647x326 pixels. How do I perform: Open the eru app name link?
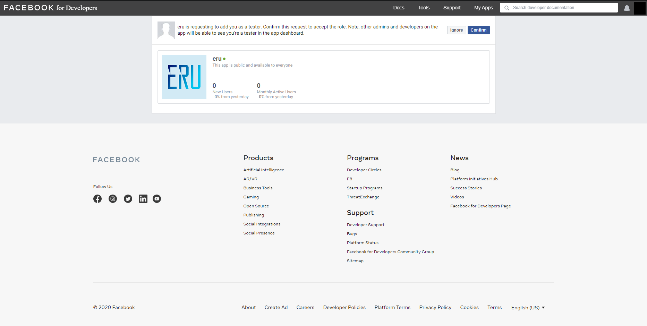[217, 59]
